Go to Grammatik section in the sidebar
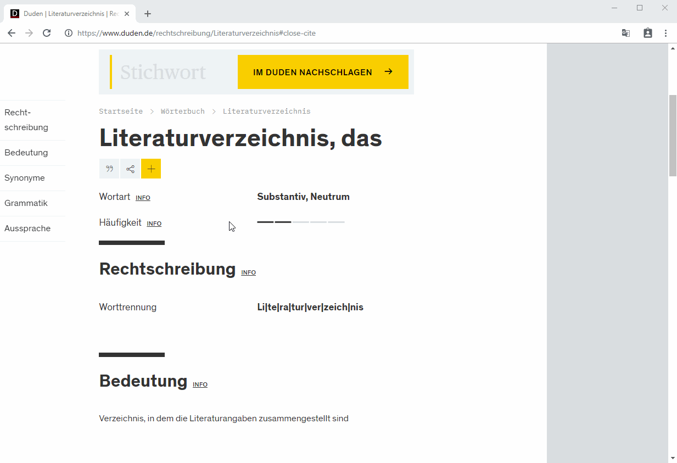 [26, 203]
